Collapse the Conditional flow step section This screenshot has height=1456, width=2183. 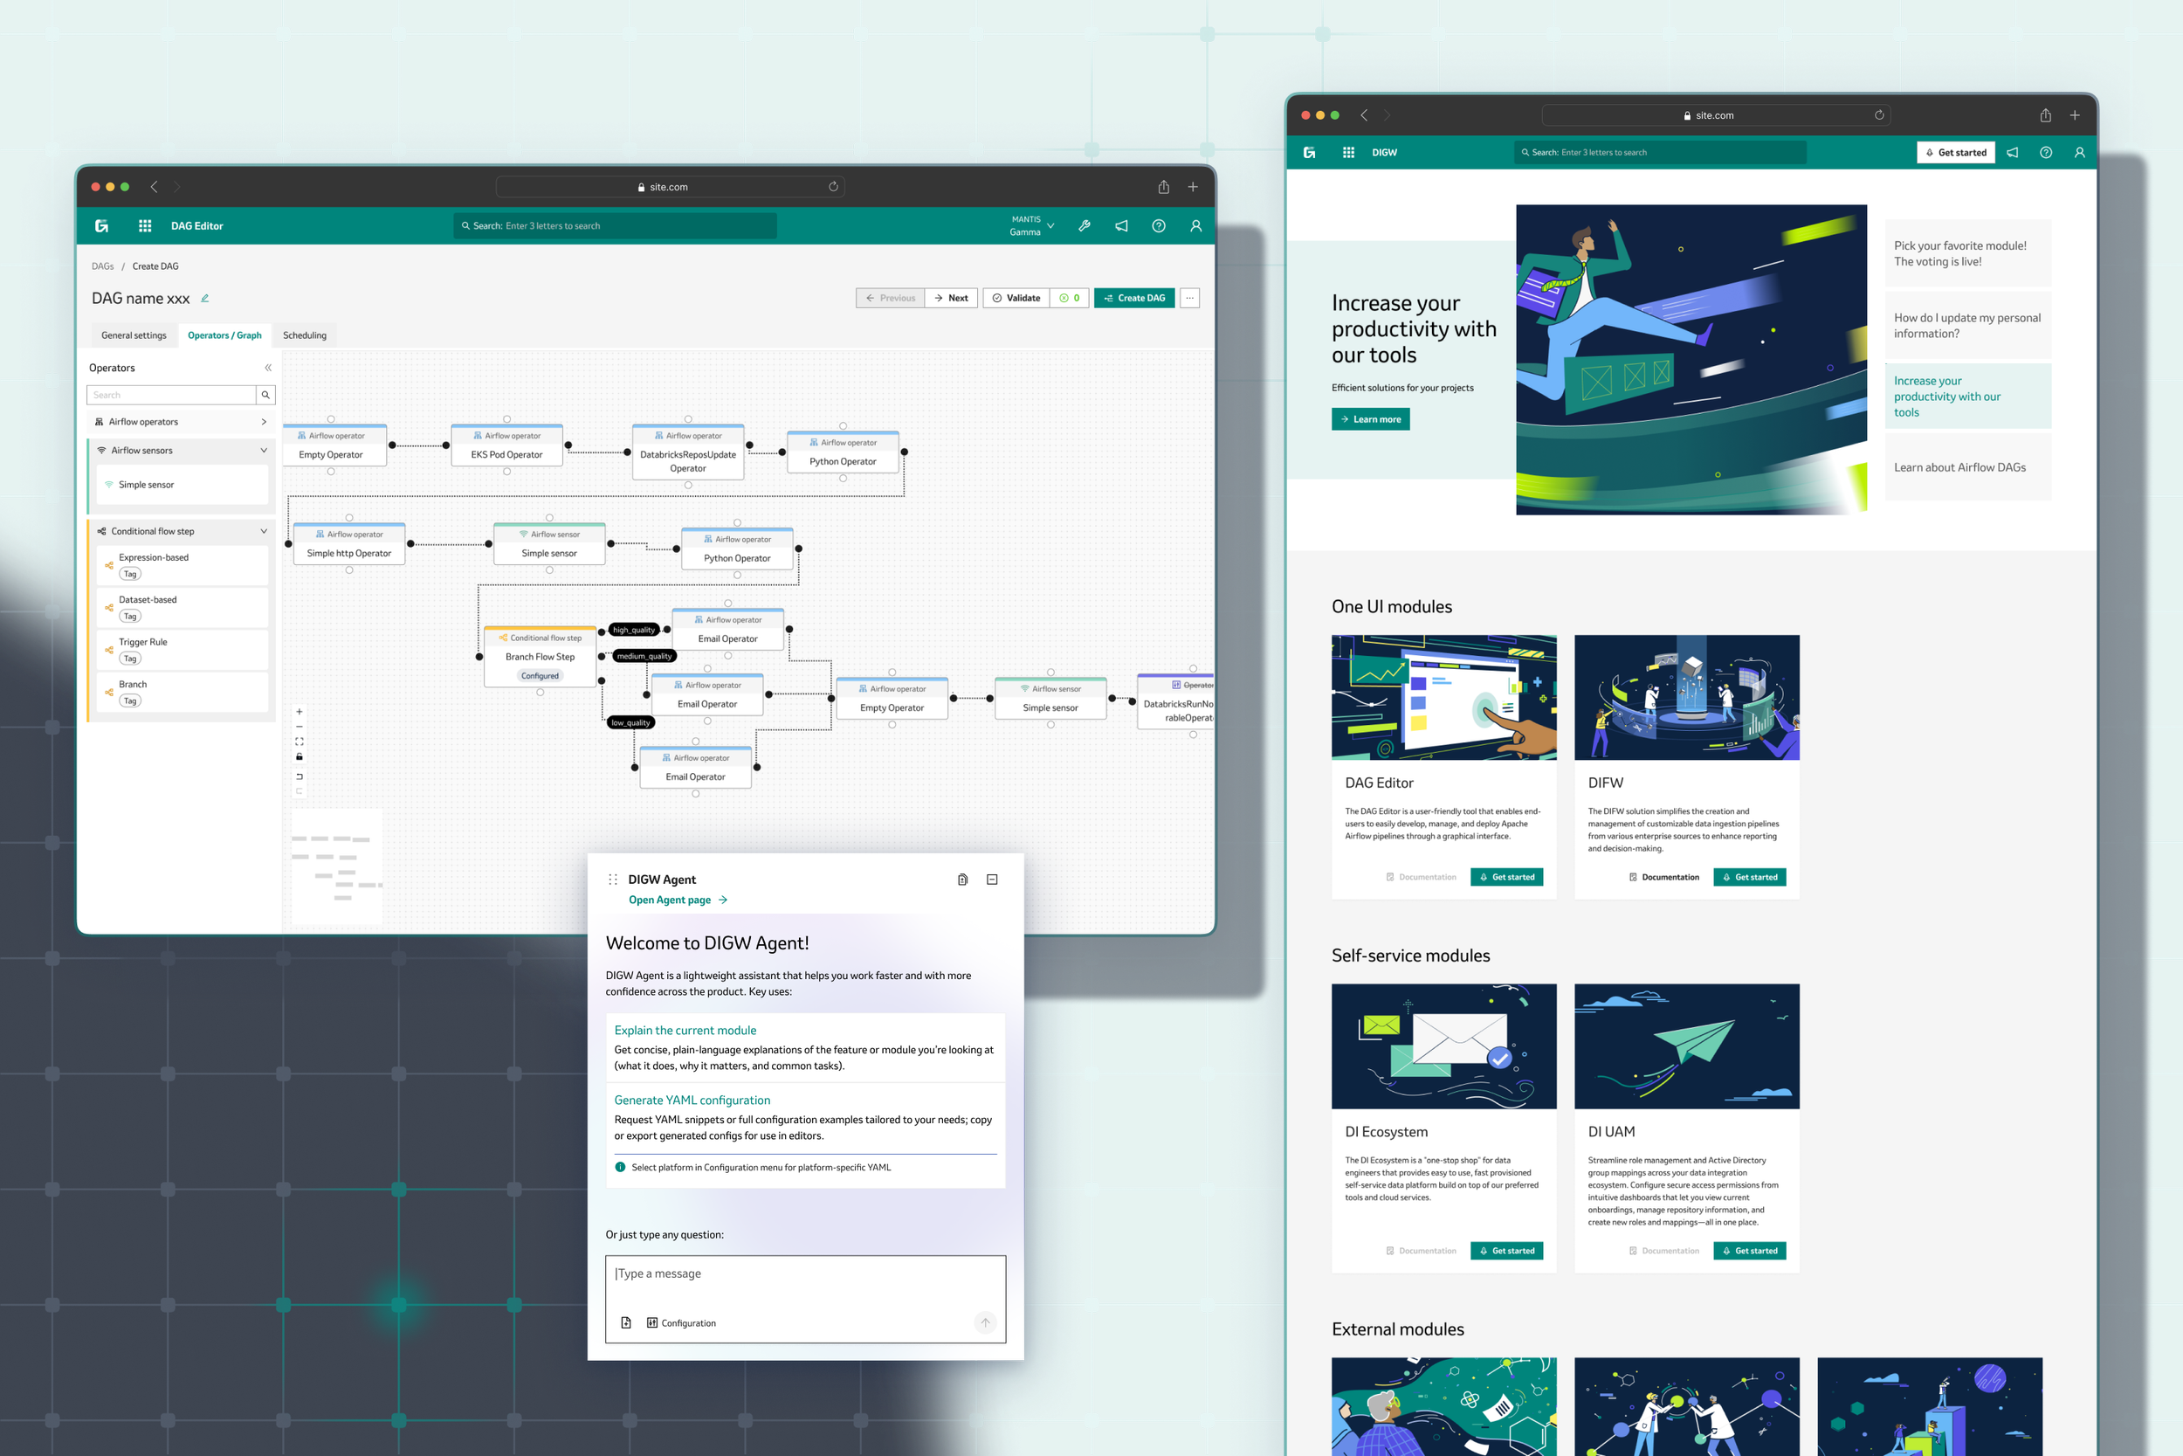click(x=264, y=531)
